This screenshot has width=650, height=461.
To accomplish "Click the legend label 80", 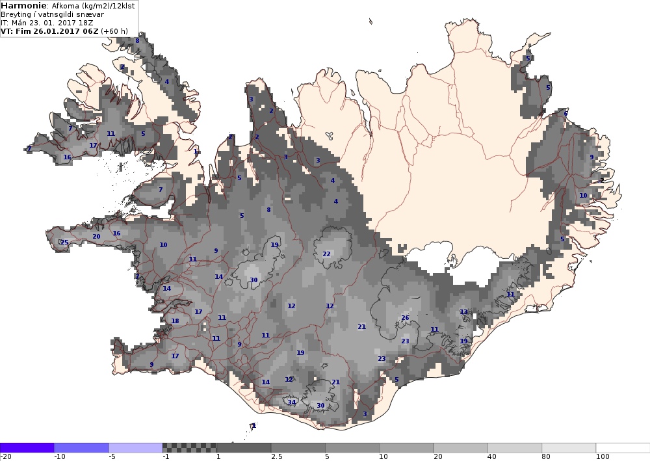I will [547, 457].
